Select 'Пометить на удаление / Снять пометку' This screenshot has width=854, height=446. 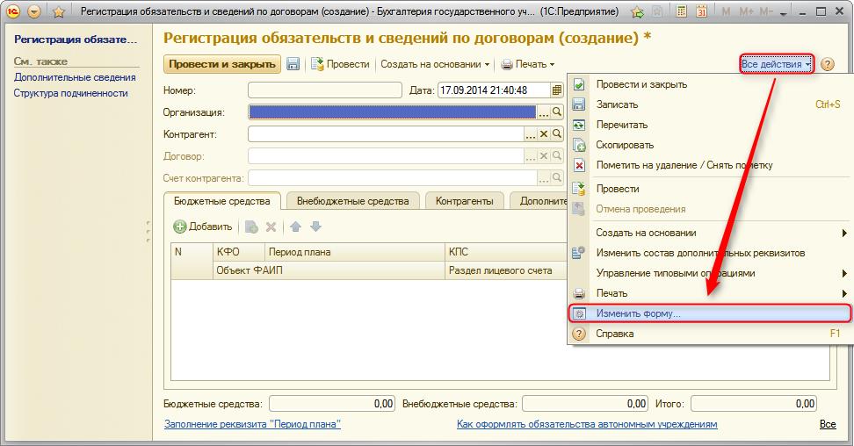tap(710, 165)
